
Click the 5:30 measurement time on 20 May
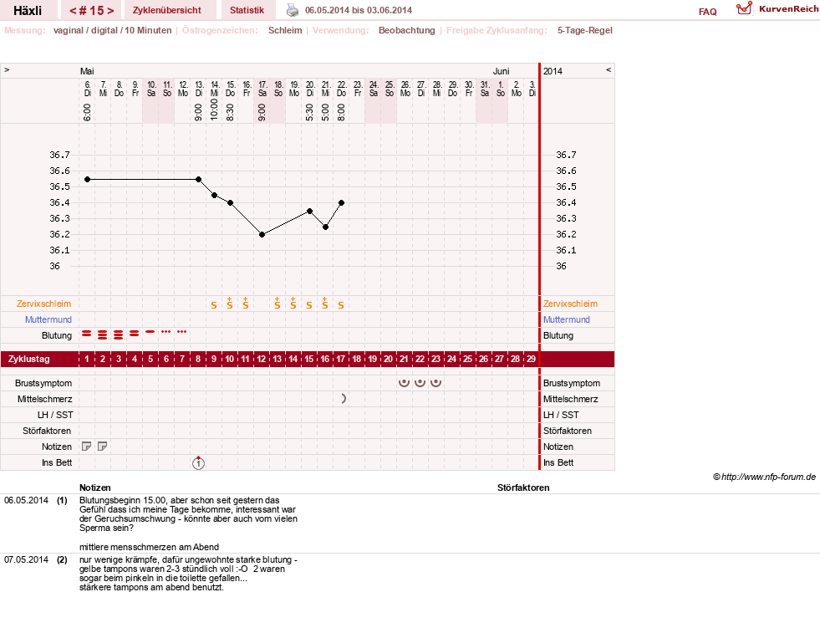(309, 112)
